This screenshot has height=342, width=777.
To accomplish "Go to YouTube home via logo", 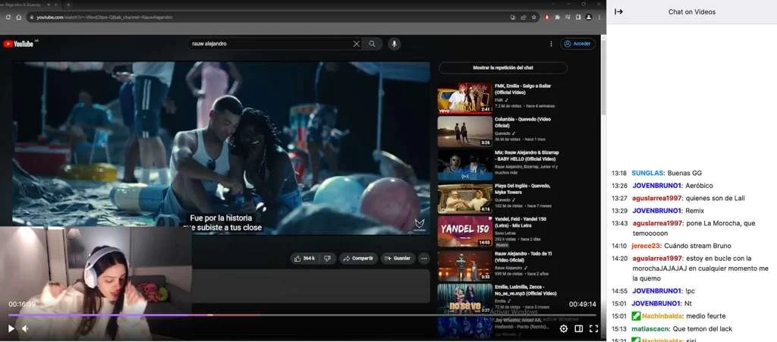I will click(x=18, y=44).
